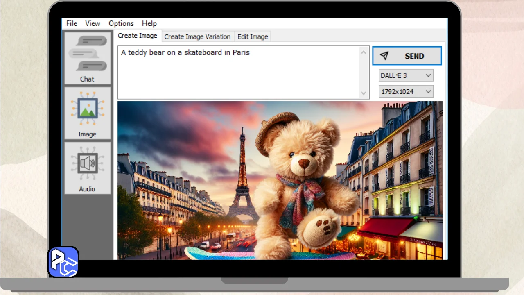Open the Help menu
Image resolution: width=524 pixels, height=295 pixels.
(x=149, y=23)
